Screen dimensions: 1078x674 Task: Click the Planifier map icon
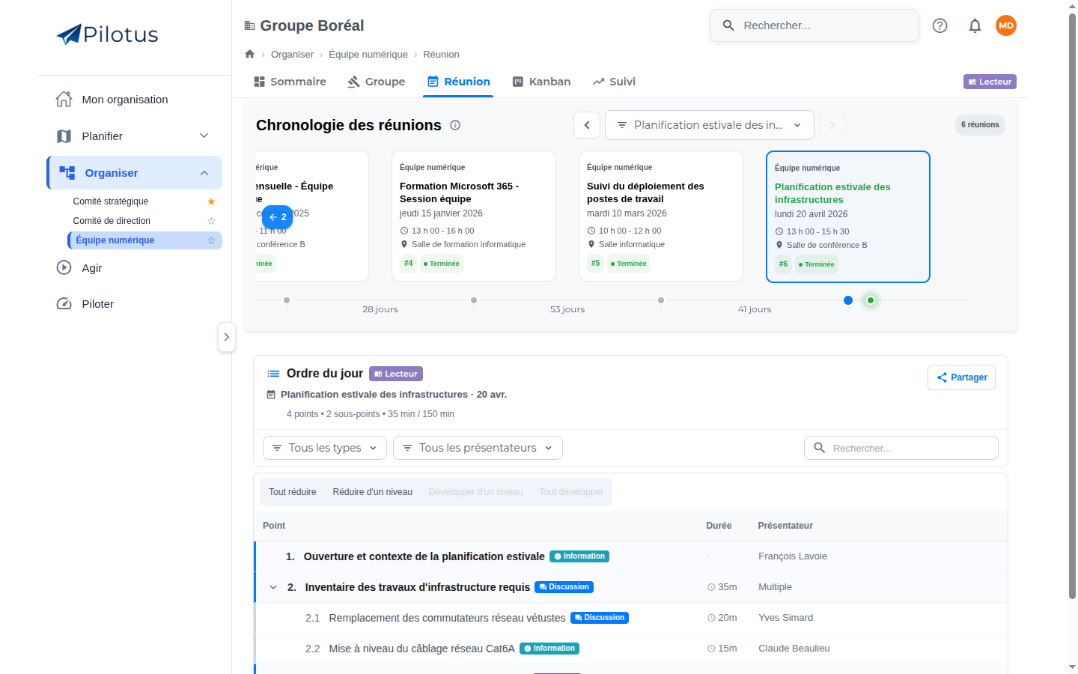[x=64, y=136]
